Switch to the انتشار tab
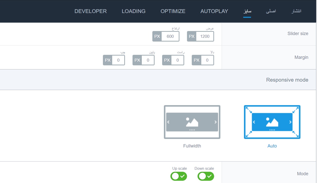The height and width of the screenshot is (183, 317). tap(296, 11)
